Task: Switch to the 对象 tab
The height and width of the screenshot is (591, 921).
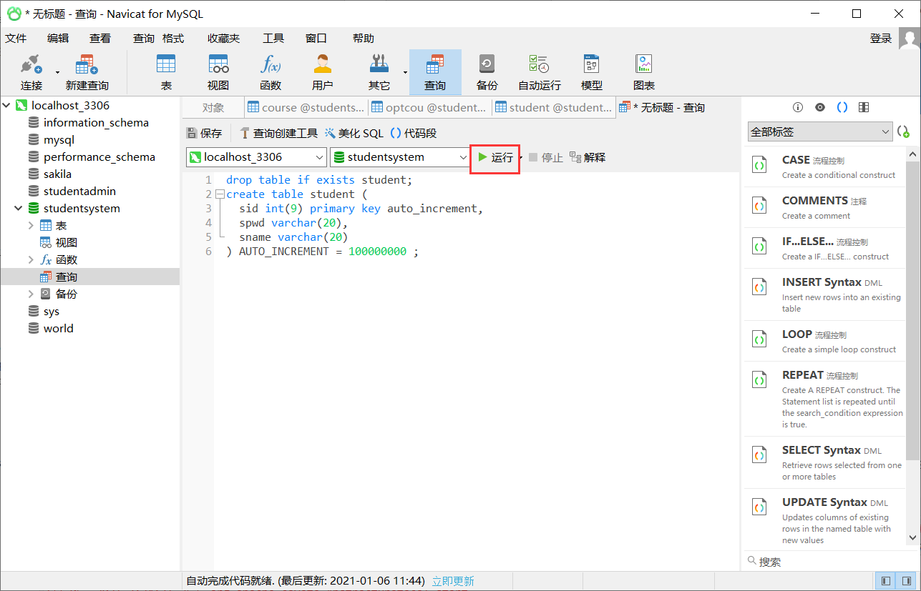Action: 213,108
